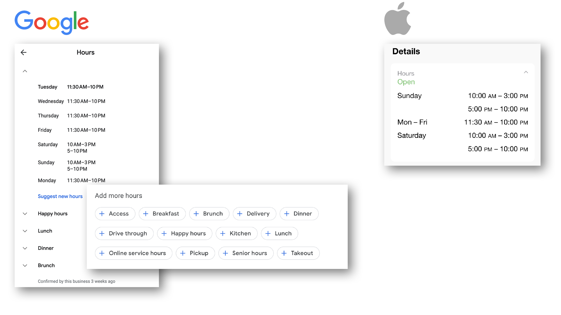The height and width of the screenshot is (315, 561).
Task: Click the Add Pickup hours button
Action: tap(195, 253)
